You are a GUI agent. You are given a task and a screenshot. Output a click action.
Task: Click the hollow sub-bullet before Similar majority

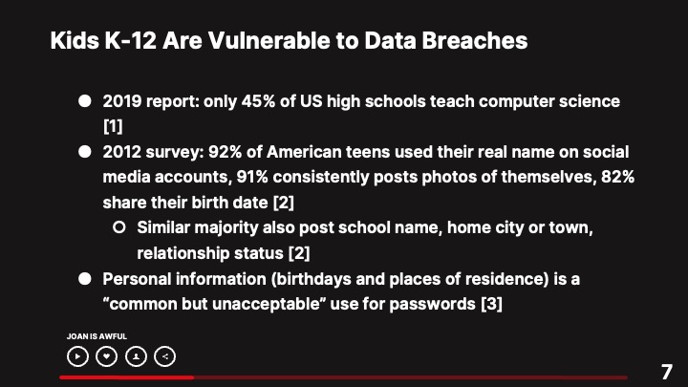118,228
